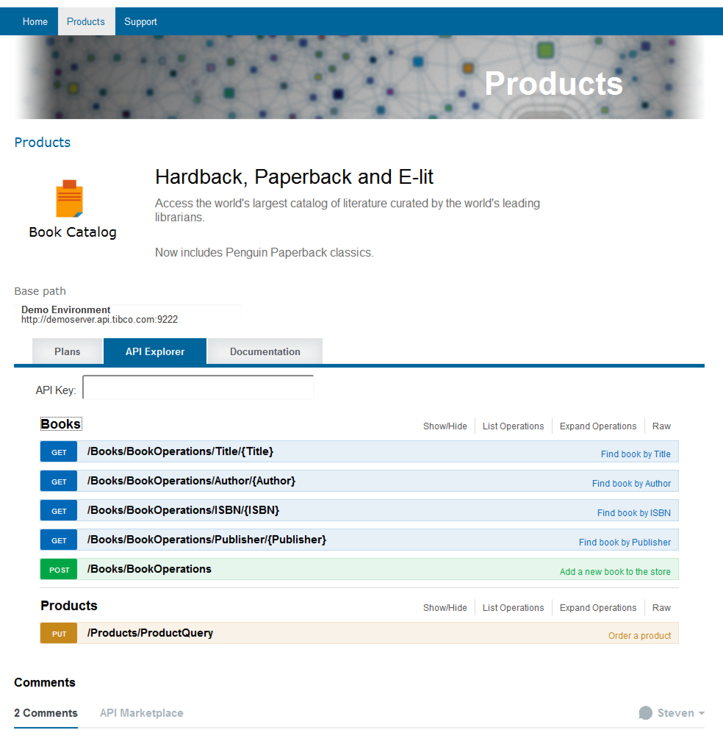
Task: Toggle Show/Hide for Products section
Action: [445, 608]
